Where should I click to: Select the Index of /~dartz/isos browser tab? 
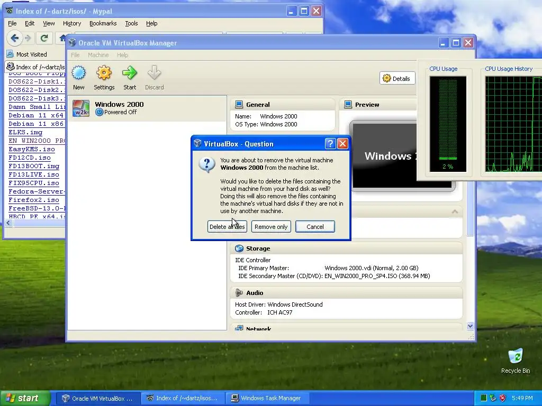[35, 67]
